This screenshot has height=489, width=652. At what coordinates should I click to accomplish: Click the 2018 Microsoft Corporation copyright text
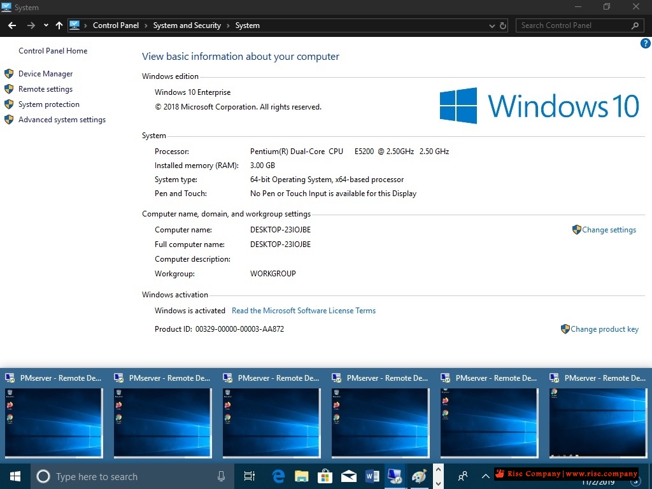tap(238, 107)
